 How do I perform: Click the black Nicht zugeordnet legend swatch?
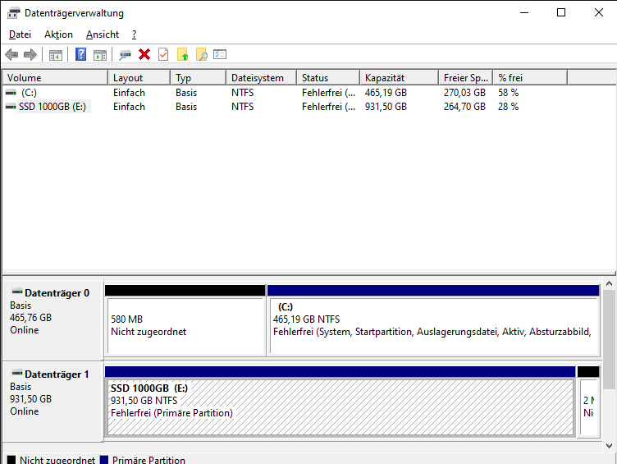point(11,460)
